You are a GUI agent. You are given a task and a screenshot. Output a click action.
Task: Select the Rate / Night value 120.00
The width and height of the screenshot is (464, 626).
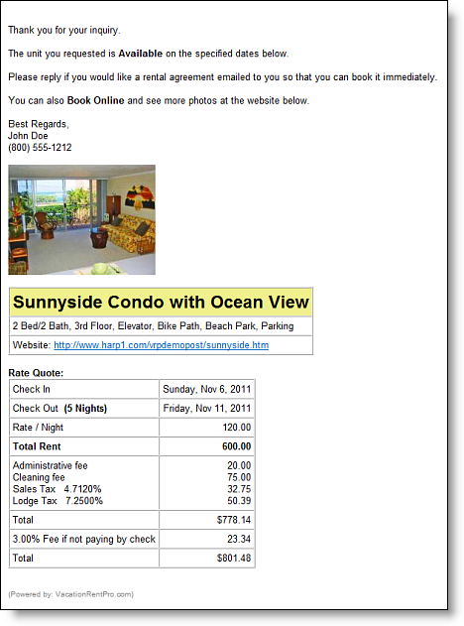point(237,428)
